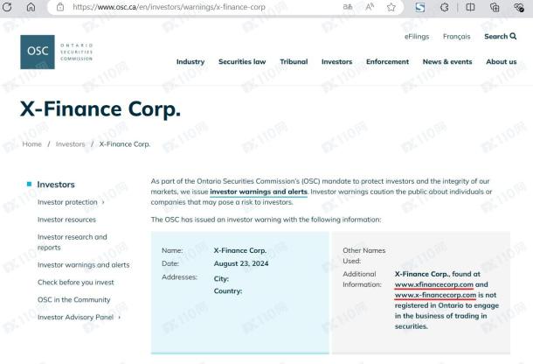533x364 pixels.
Task: Open the About us menu
Action: tap(502, 61)
